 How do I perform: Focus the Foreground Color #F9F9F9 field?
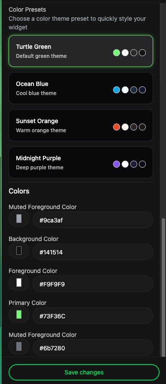[x=93, y=284]
